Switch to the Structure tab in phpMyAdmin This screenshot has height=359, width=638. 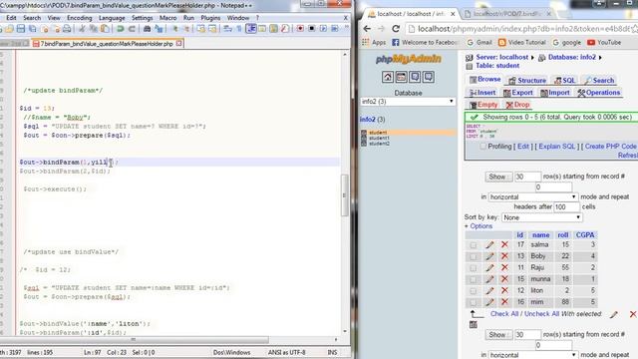(527, 80)
